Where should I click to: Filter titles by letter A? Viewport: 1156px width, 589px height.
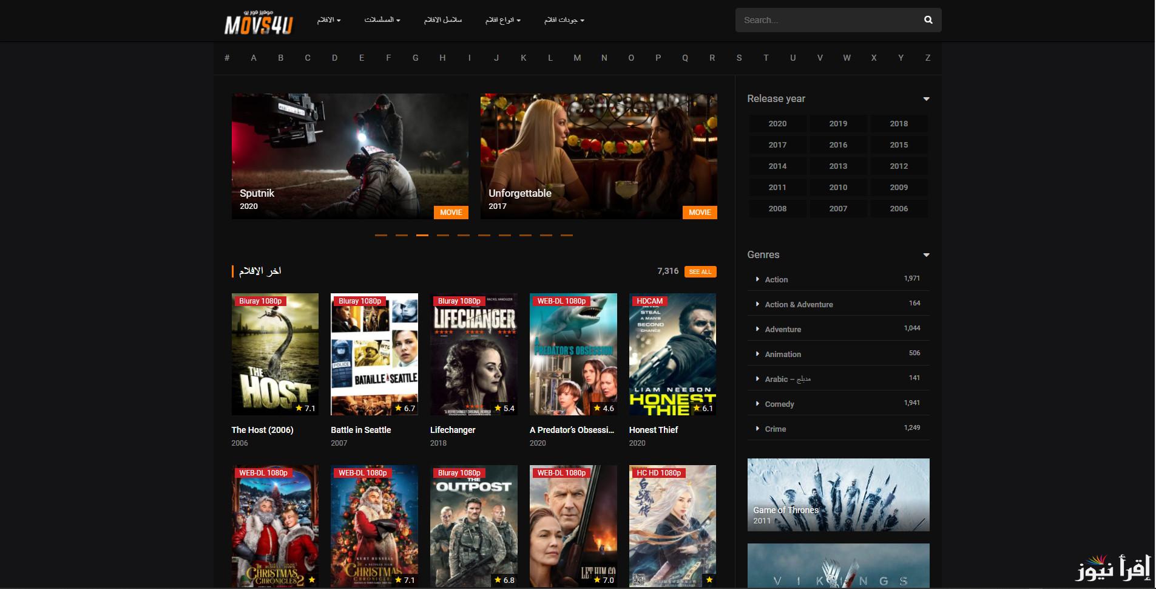254,58
